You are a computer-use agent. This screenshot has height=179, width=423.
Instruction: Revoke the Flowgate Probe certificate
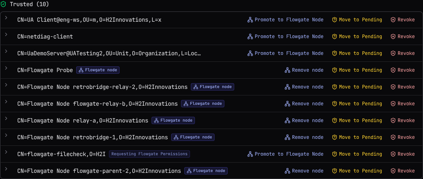pyautogui.click(x=403, y=70)
